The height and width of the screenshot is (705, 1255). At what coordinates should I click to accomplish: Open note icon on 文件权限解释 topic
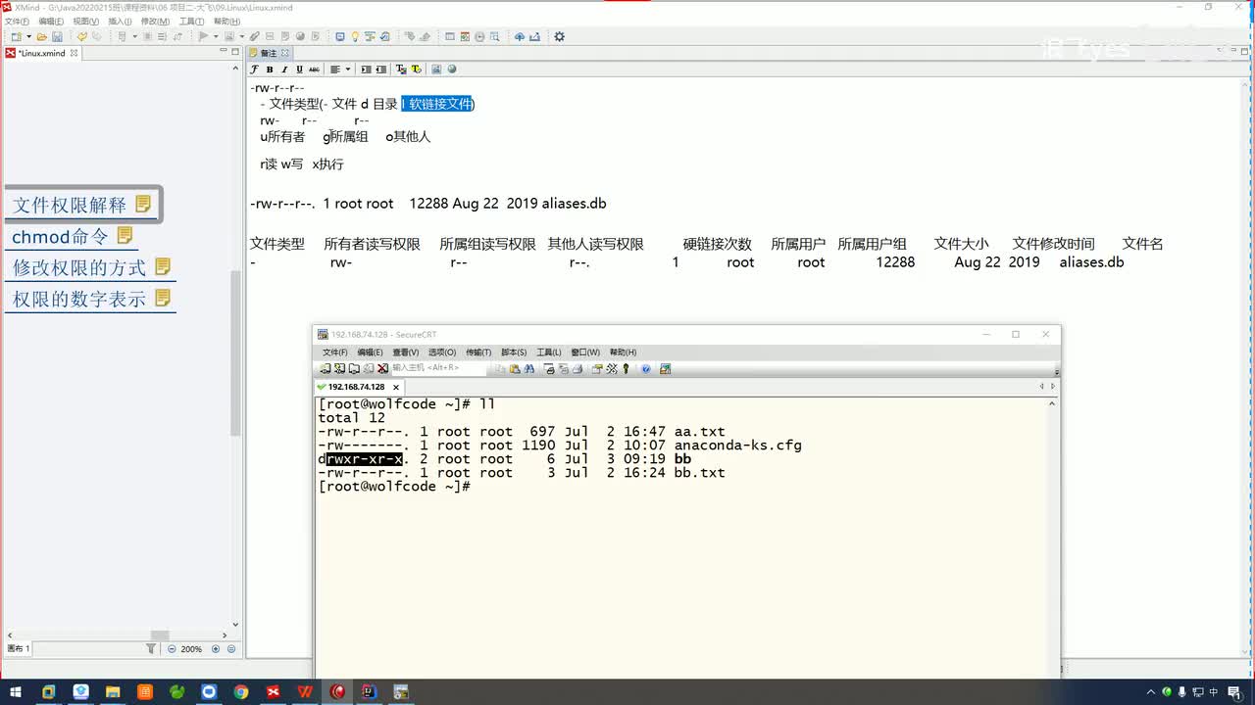pos(143,204)
